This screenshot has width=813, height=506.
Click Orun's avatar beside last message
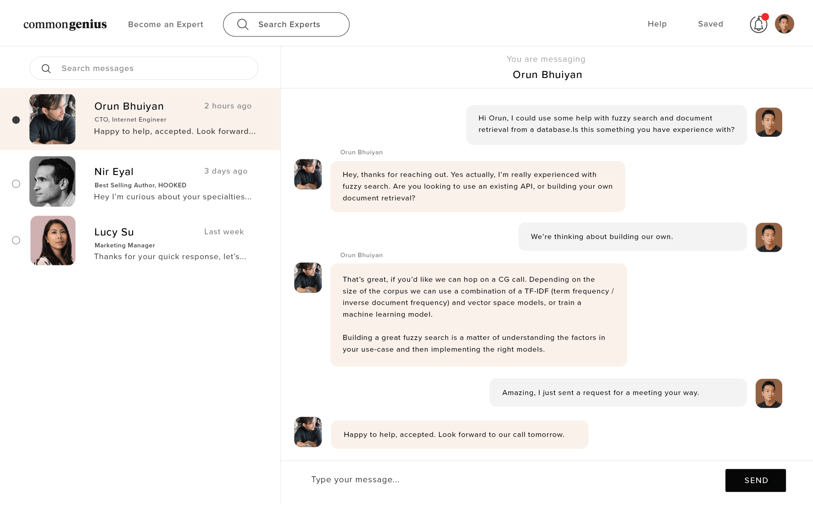[308, 432]
